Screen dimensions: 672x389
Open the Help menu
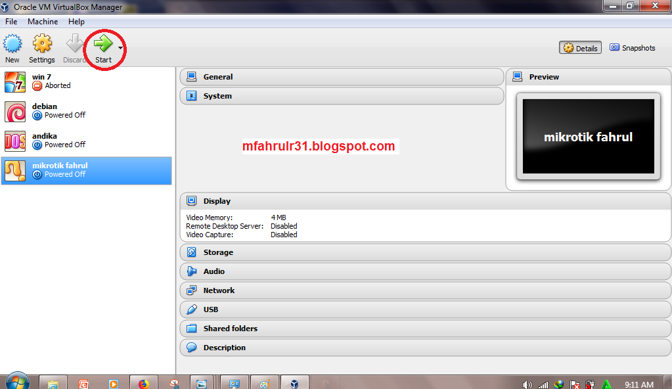(x=76, y=22)
